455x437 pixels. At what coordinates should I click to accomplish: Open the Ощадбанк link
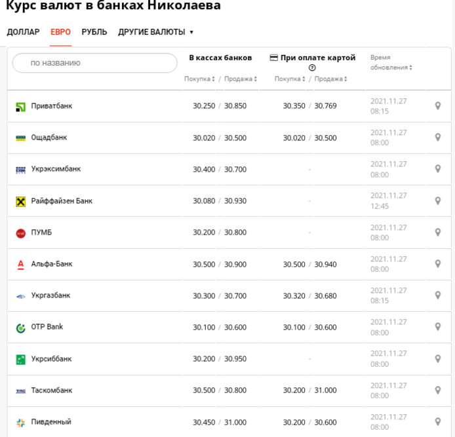tap(49, 138)
